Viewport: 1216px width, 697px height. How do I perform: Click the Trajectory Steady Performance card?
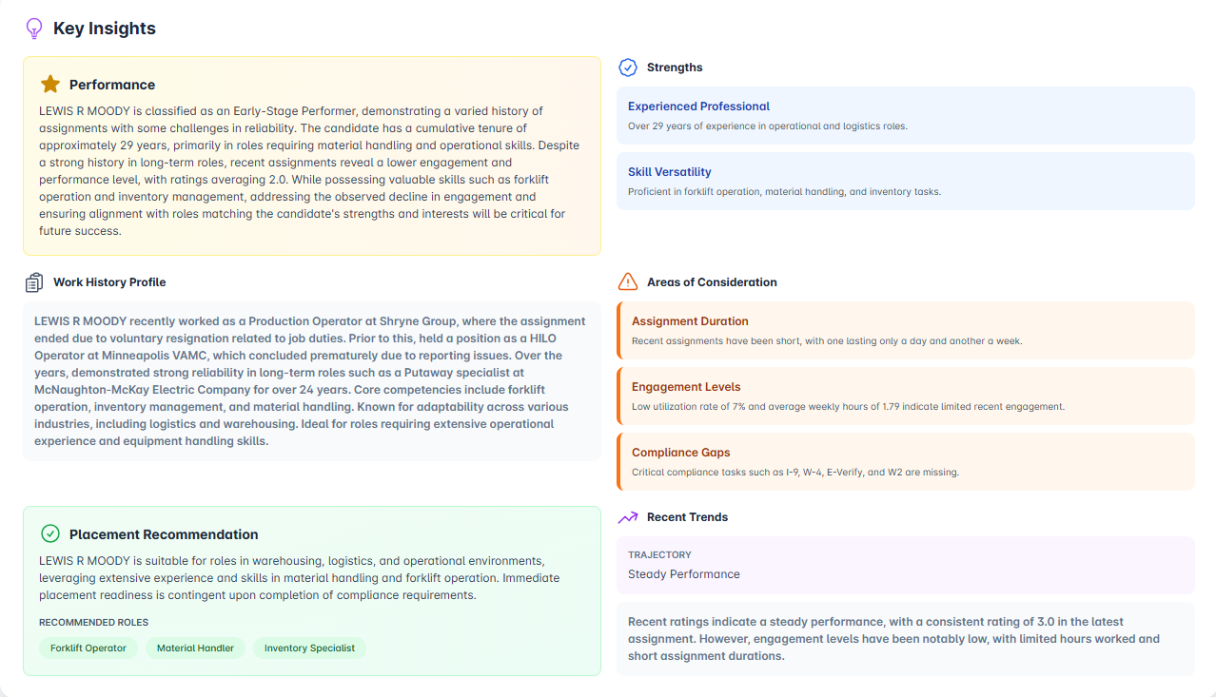click(906, 566)
